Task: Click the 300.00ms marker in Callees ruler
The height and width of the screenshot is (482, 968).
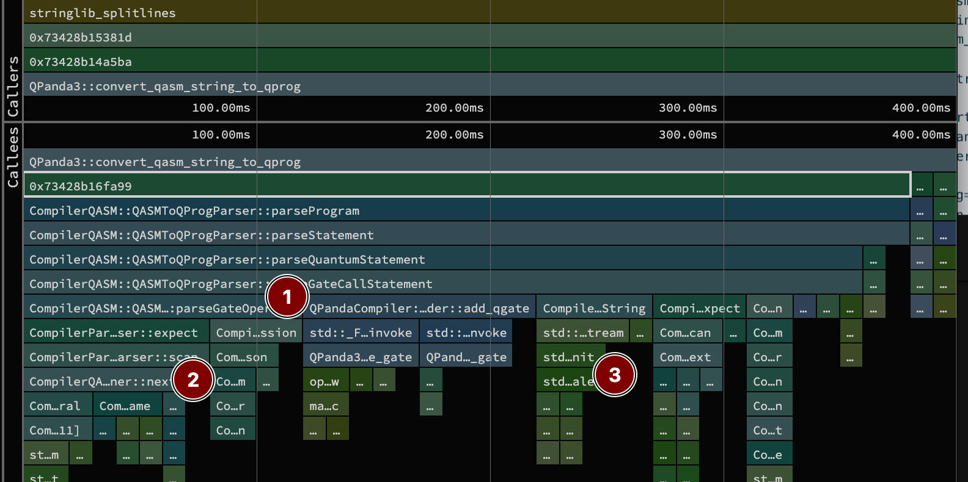Action: 687,135
